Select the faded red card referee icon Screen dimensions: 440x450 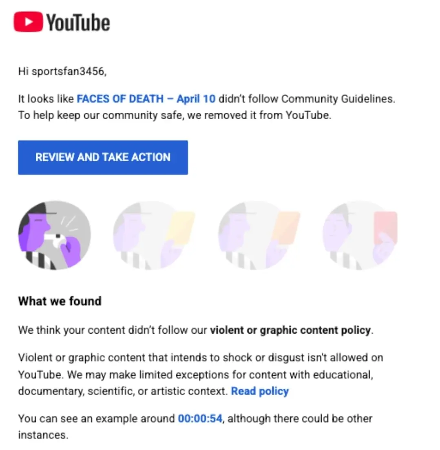360,235
